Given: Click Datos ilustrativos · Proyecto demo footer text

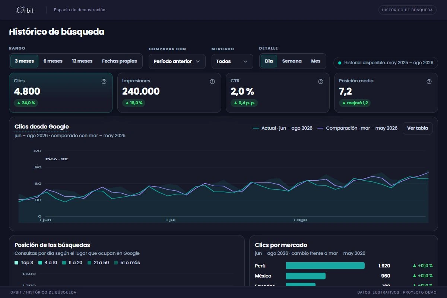Looking at the screenshot, I should point(397,292).
